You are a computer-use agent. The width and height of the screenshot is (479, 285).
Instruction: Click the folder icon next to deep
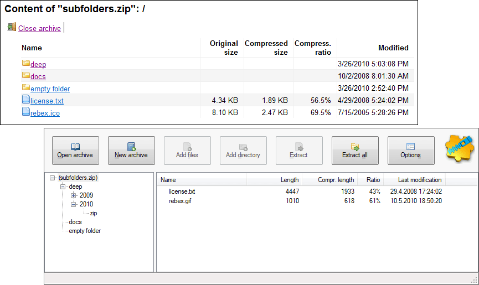(x=25, y=63)
